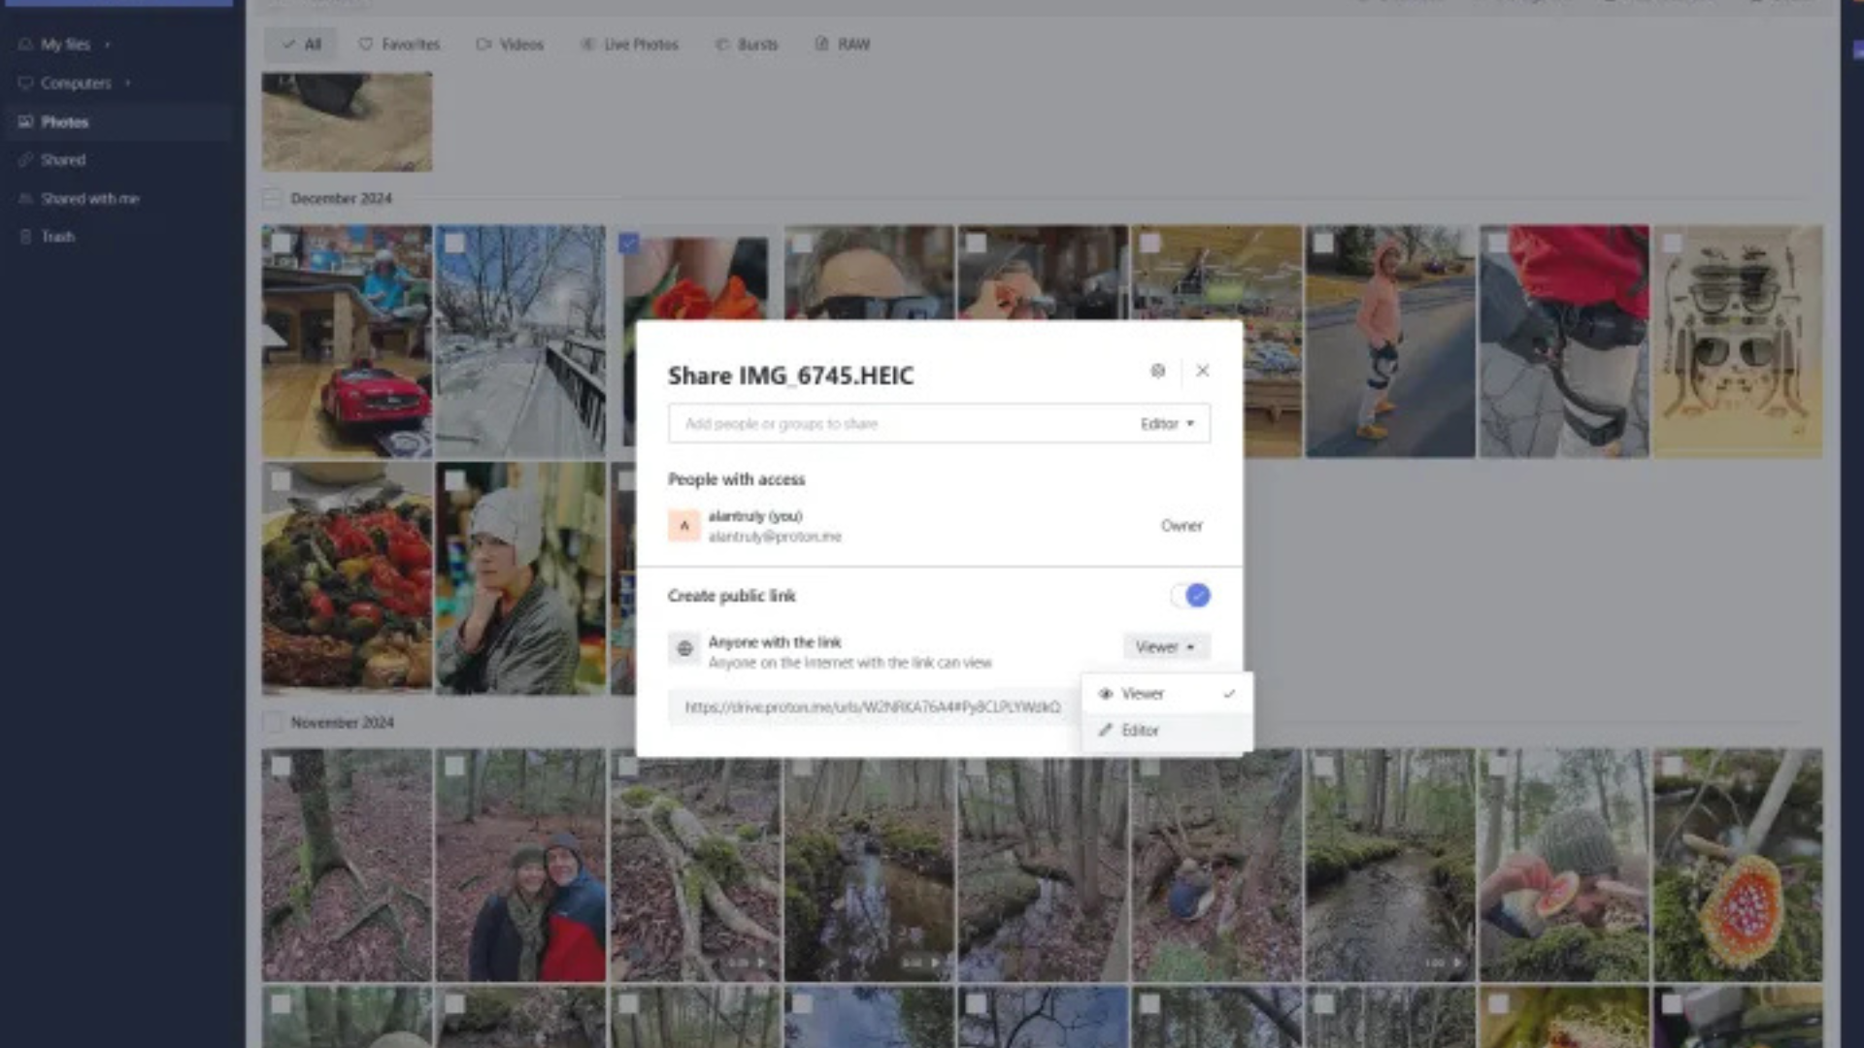1864x1048 pixels.
Task: Open share settings gear icon
Action: (1157, 371)
